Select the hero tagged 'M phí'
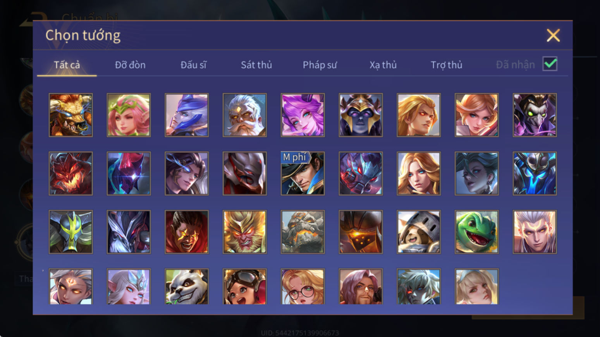Viewport: 600px width, 337px height. (303, 173)
